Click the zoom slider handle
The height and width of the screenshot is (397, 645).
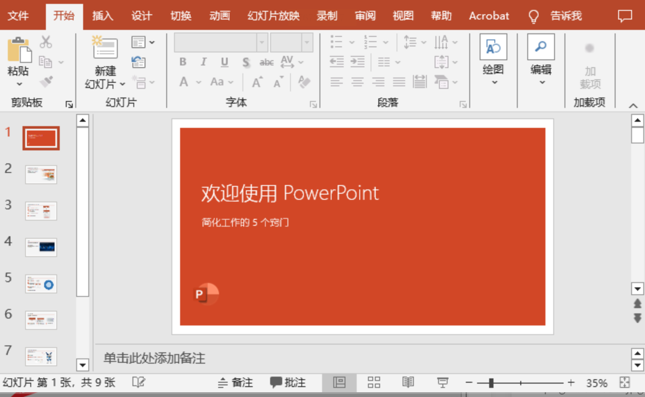(491, 383)
